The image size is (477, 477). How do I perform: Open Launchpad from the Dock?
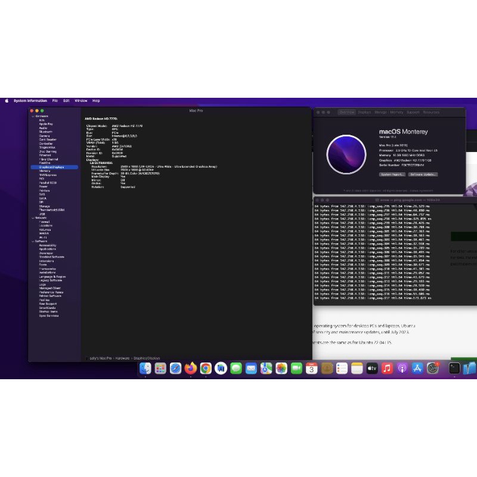160,368
